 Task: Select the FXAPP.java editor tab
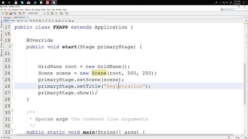(x=22, y=18)
